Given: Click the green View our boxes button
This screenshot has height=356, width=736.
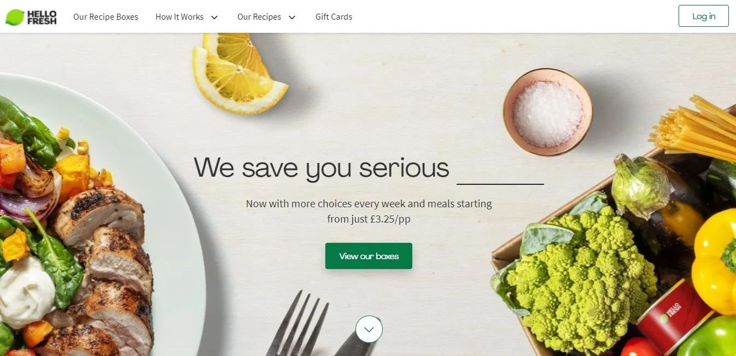Looking at the screenshot, I should tap(369, 256).
